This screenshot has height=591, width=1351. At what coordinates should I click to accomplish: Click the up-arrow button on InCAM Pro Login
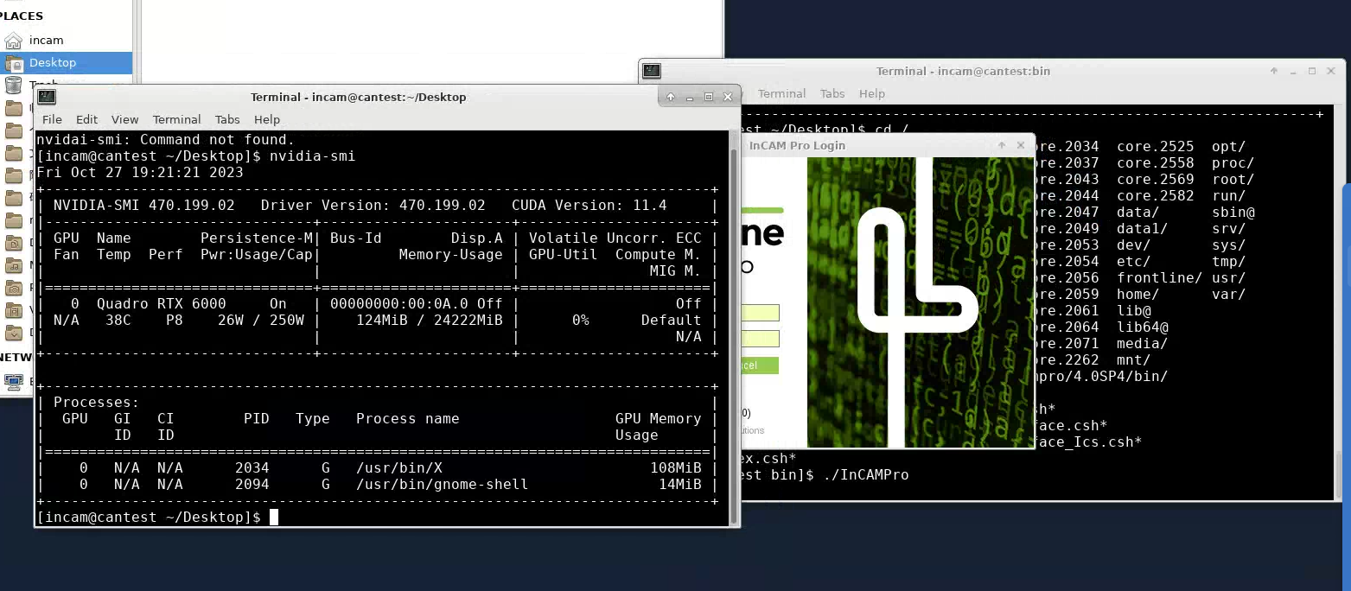1003,145
